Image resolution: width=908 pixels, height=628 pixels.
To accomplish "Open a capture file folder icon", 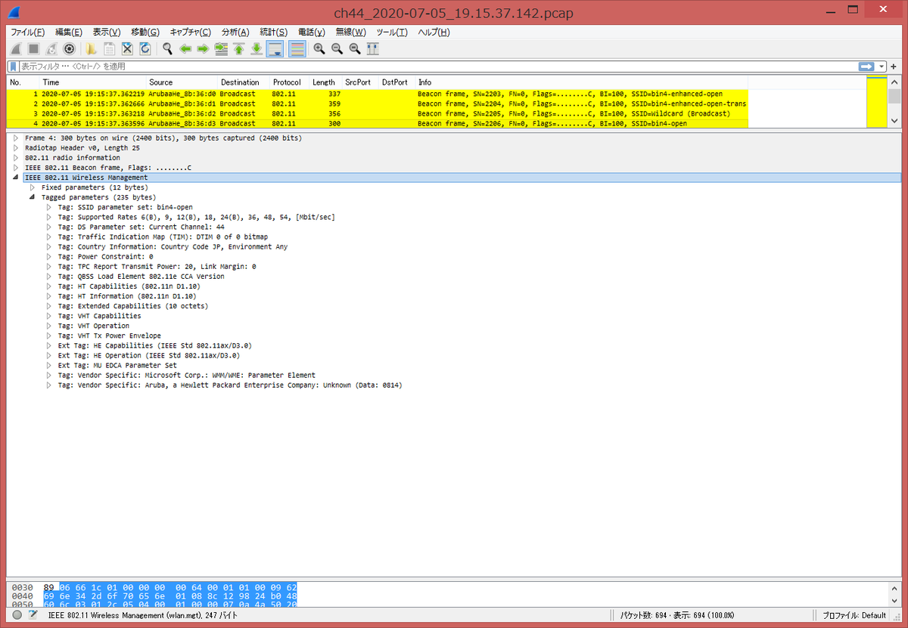I will tap(91, 49).
